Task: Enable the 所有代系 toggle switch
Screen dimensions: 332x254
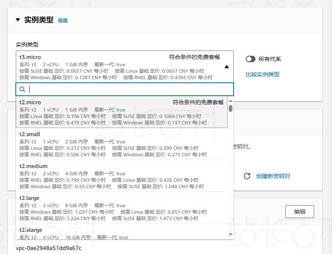Action: pyautogui.click(x=251, y=59)
